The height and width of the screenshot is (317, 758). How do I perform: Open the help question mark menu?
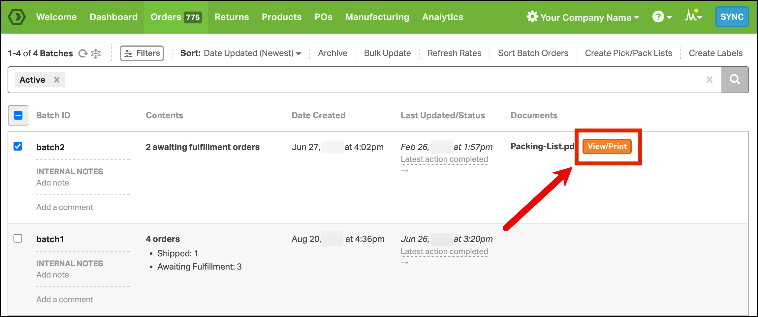click(x=662, y=17)
